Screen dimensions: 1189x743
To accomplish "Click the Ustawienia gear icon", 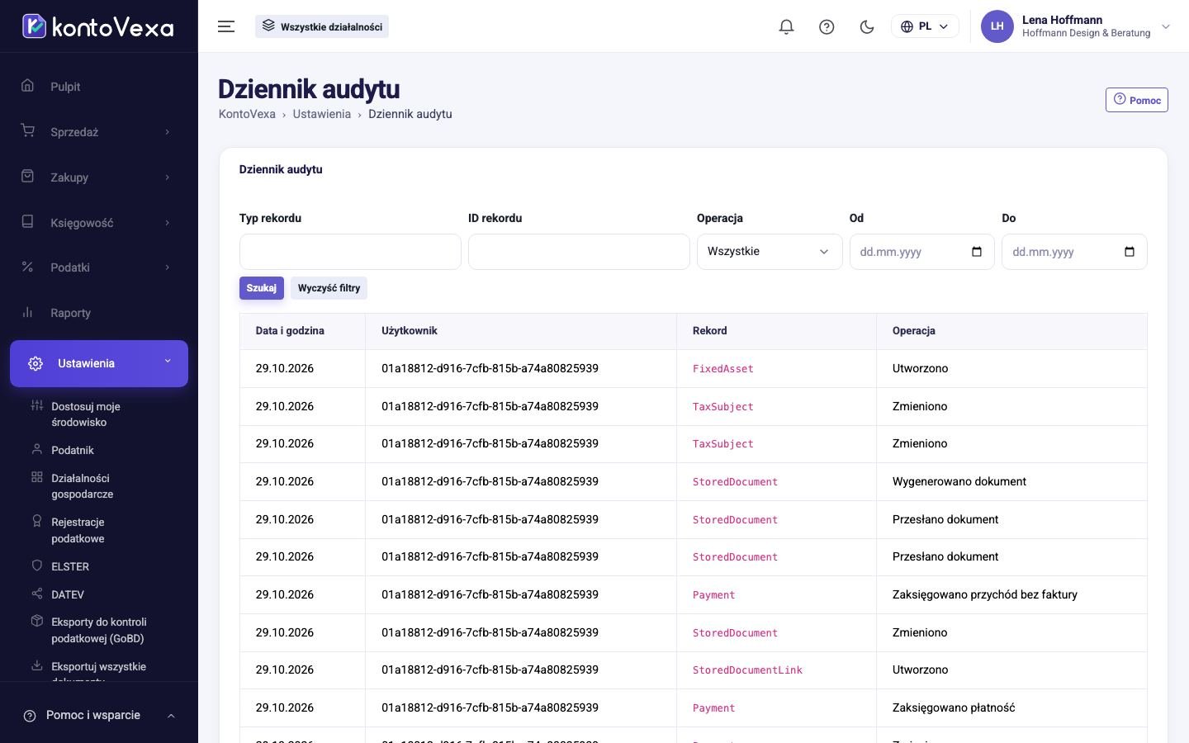I will [36, 363].
